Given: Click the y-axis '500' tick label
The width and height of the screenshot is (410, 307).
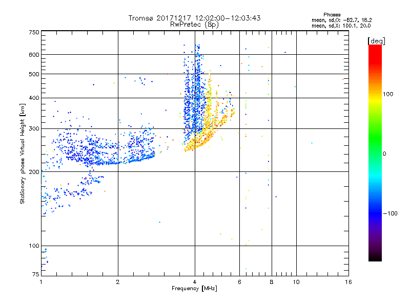Looking at the screenshot, I should coord(34,74).
